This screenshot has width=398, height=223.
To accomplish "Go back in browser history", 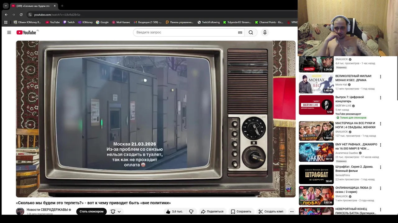I will pos(6,15).
